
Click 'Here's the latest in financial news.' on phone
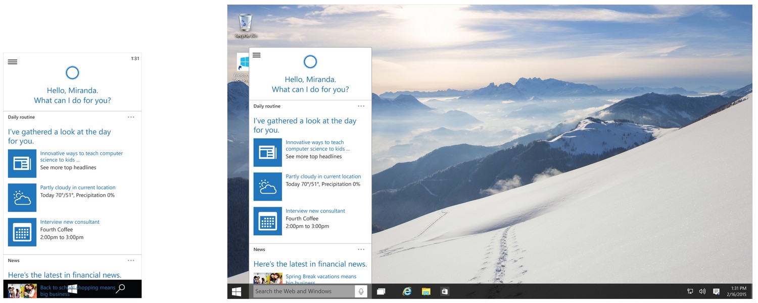(65, 275)
